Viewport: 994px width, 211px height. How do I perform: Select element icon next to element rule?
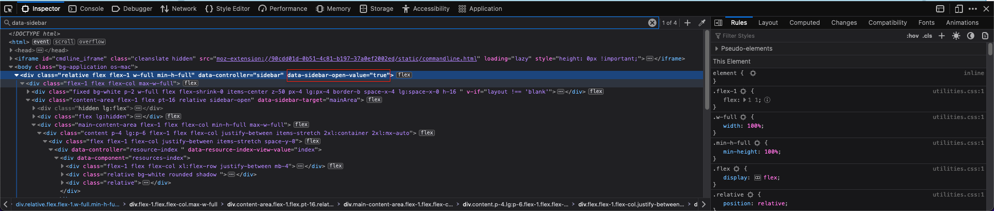point(753,73)
